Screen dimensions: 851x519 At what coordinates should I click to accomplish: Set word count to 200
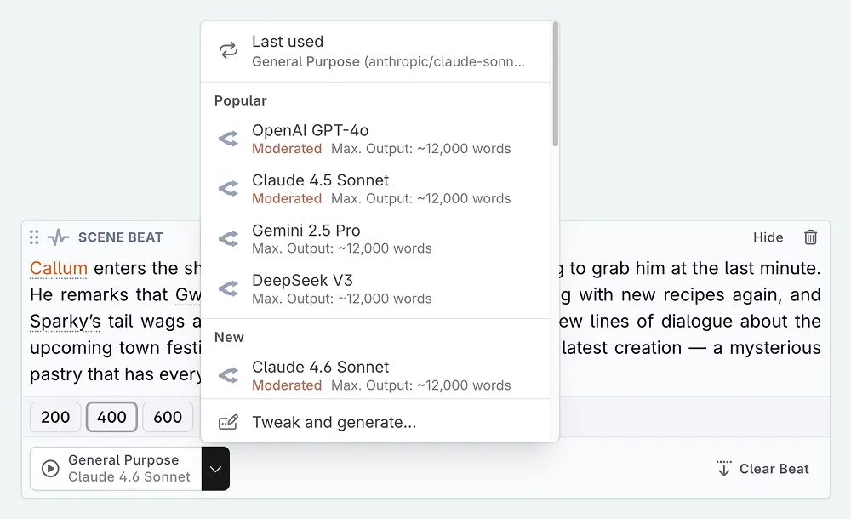click(55, 417)
